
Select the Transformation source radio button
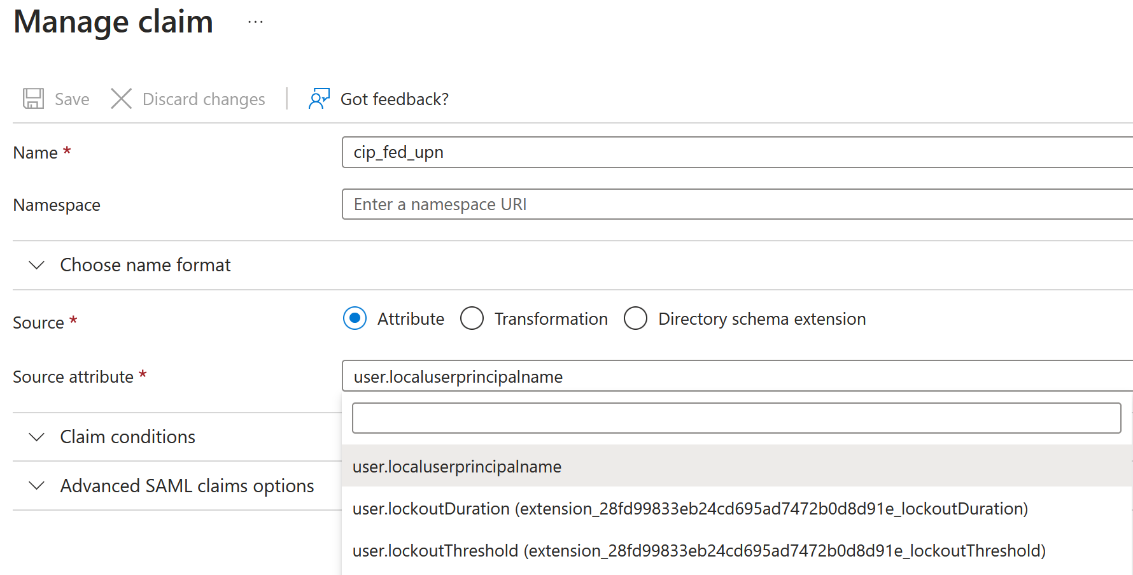(x=472, y=318)
